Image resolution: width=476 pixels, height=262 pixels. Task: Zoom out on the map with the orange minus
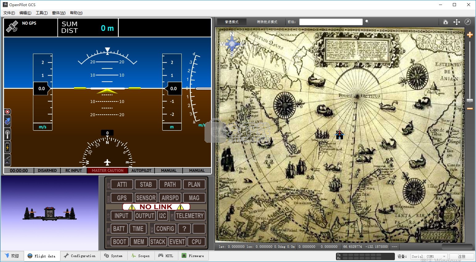pos(470,108)
